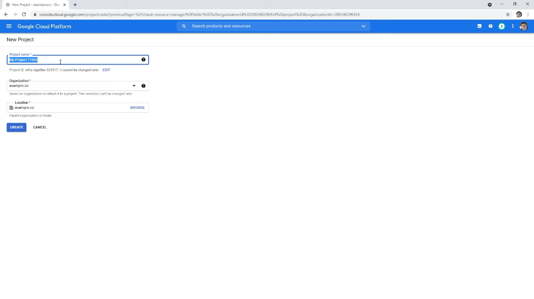Viewport: 534px width, 299px height.
Task: Show the Organization help tooltip icon
Action: click(x=143, y=86)
